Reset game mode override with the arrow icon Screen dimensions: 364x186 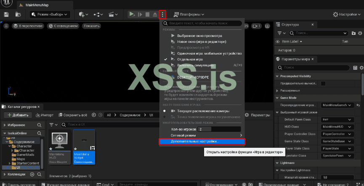point(359,105)
